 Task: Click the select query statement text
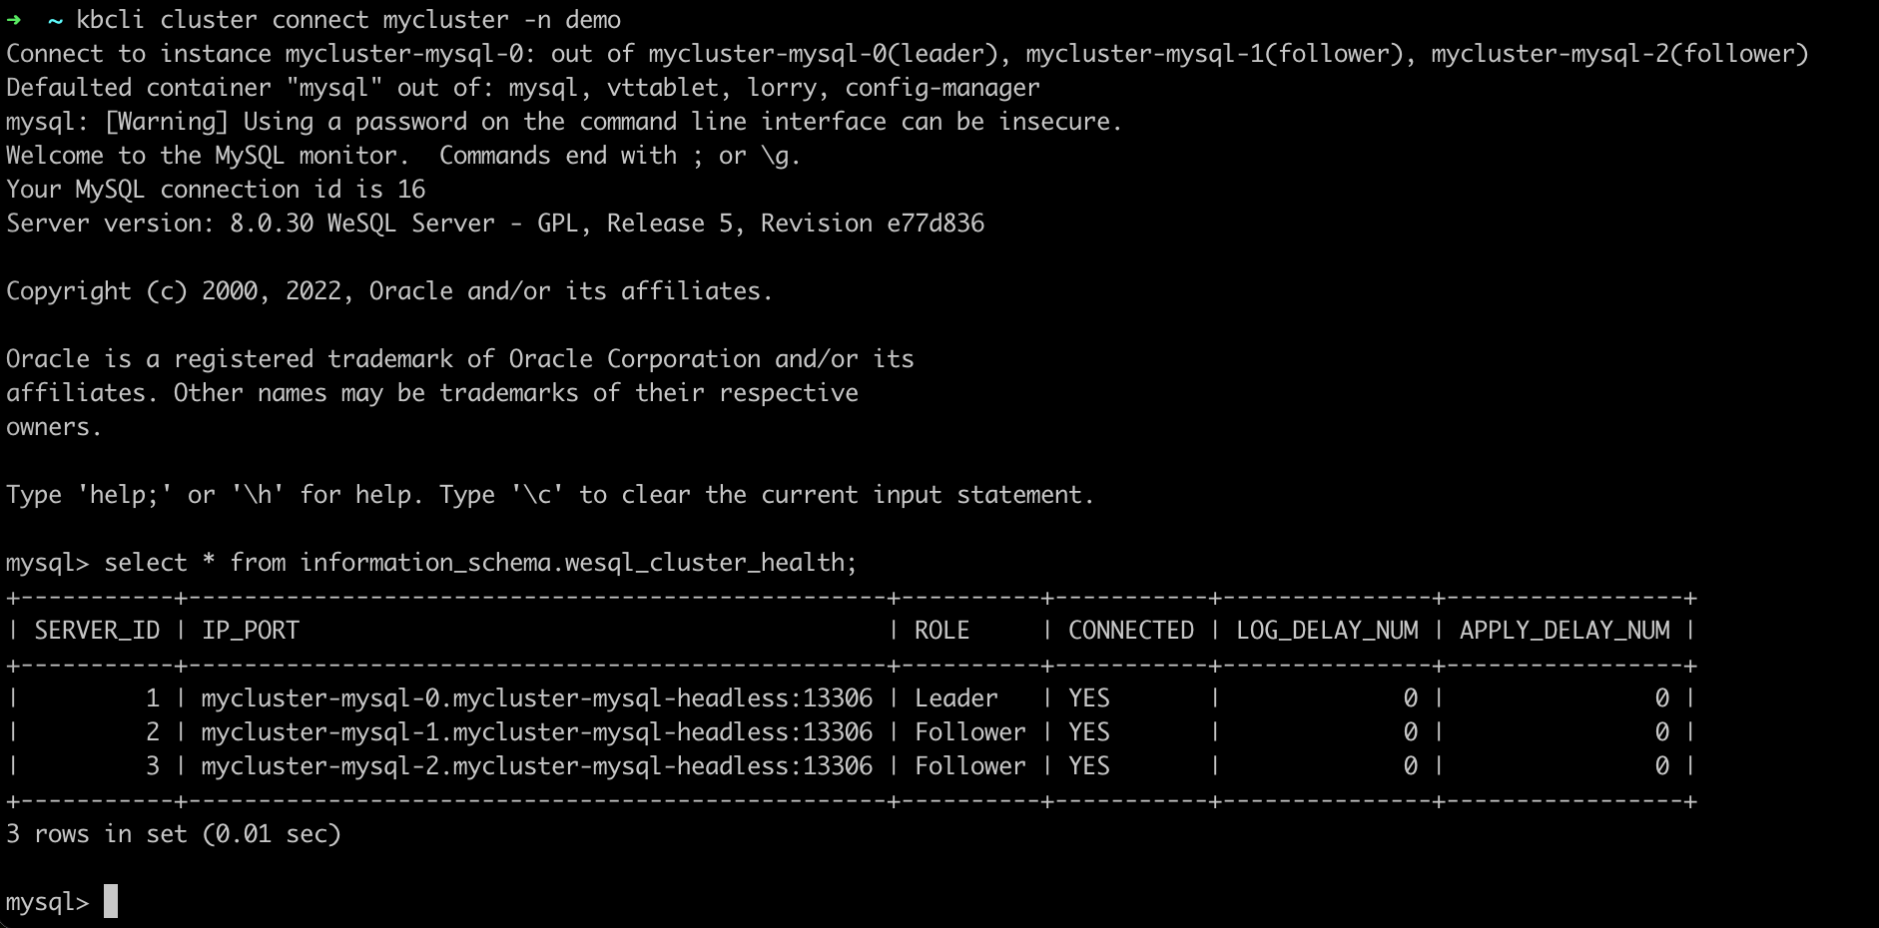[480, 563]
